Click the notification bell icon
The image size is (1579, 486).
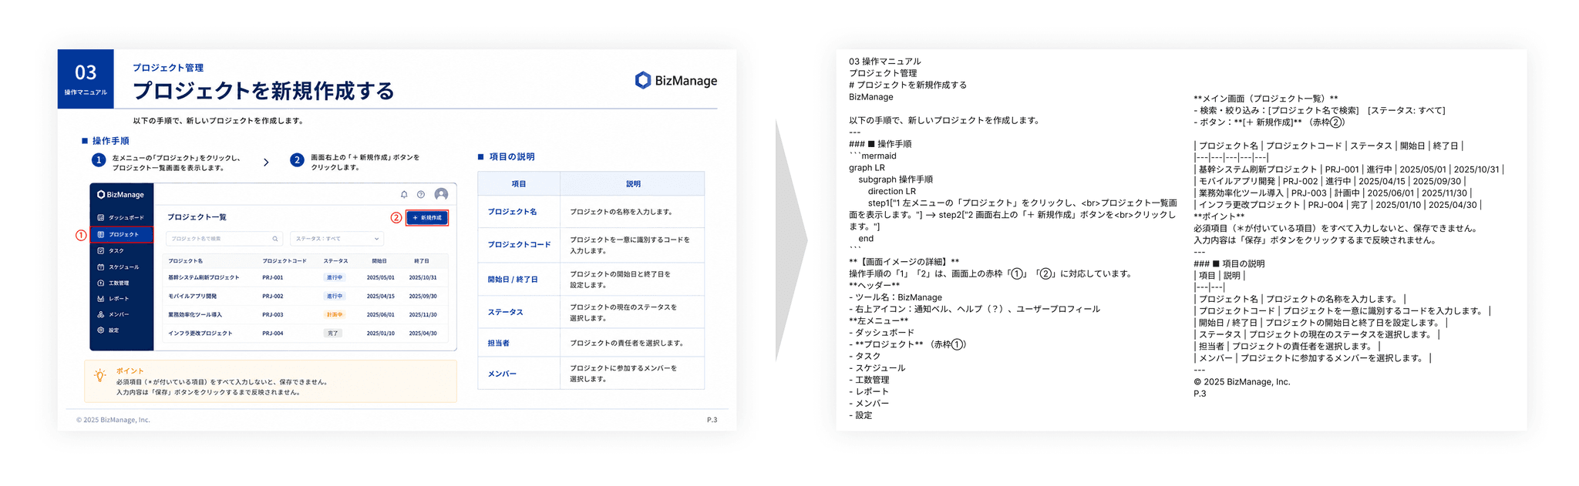(x=404, y=195)
